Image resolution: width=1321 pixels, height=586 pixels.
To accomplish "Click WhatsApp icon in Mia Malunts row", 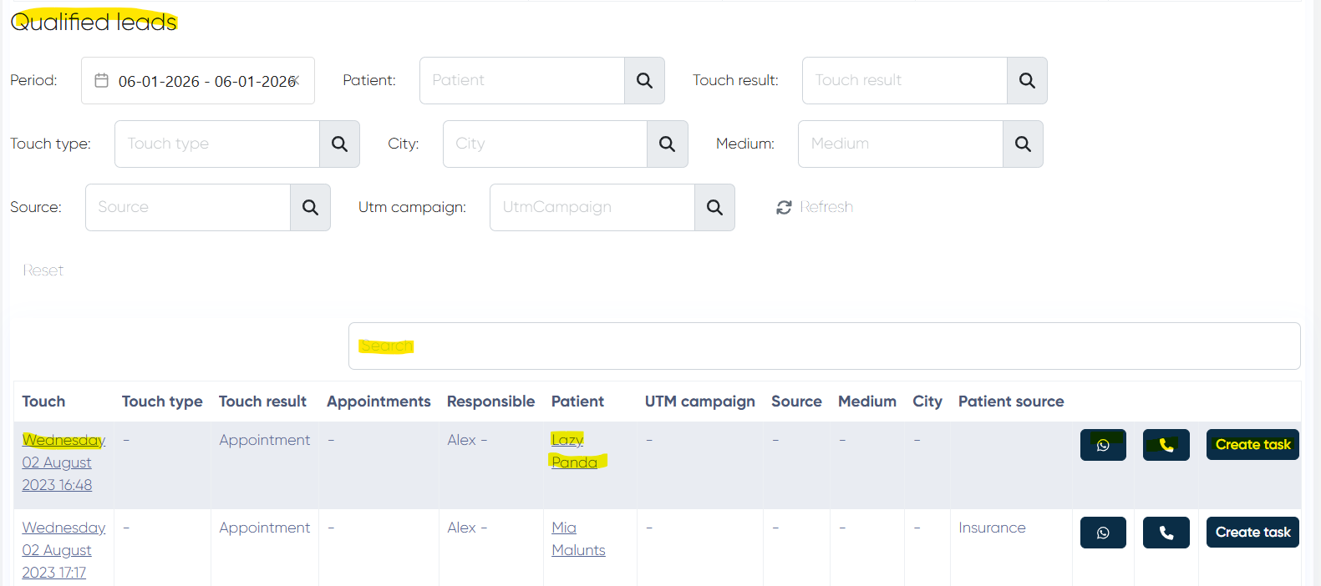I will 1103,533.
